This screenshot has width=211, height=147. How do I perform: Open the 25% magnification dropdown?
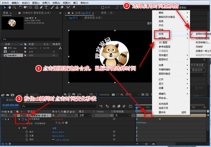[x=82, y=94]
